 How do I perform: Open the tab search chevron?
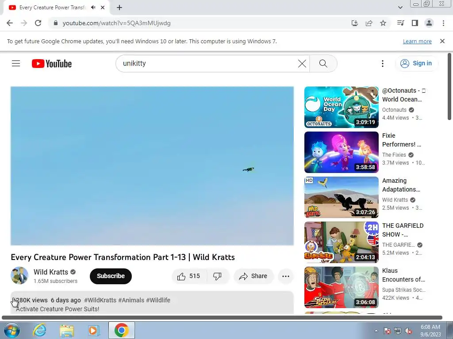[x=400, y=8]
